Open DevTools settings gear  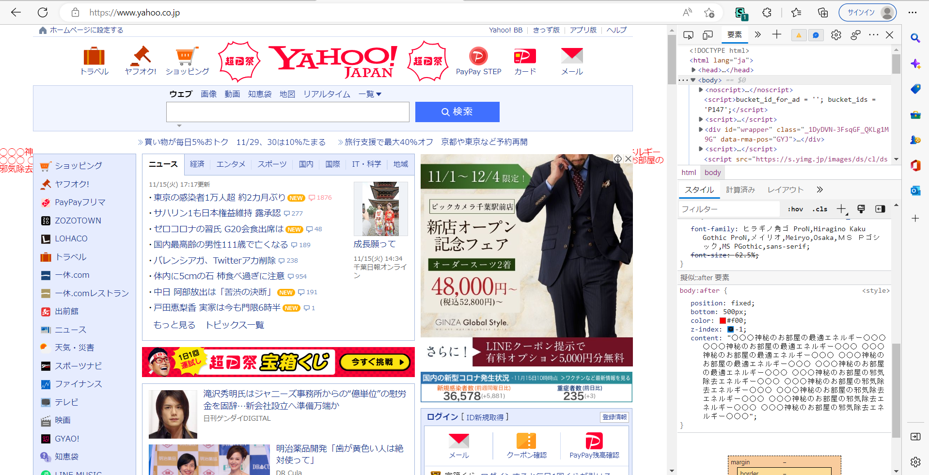point(836,35)
